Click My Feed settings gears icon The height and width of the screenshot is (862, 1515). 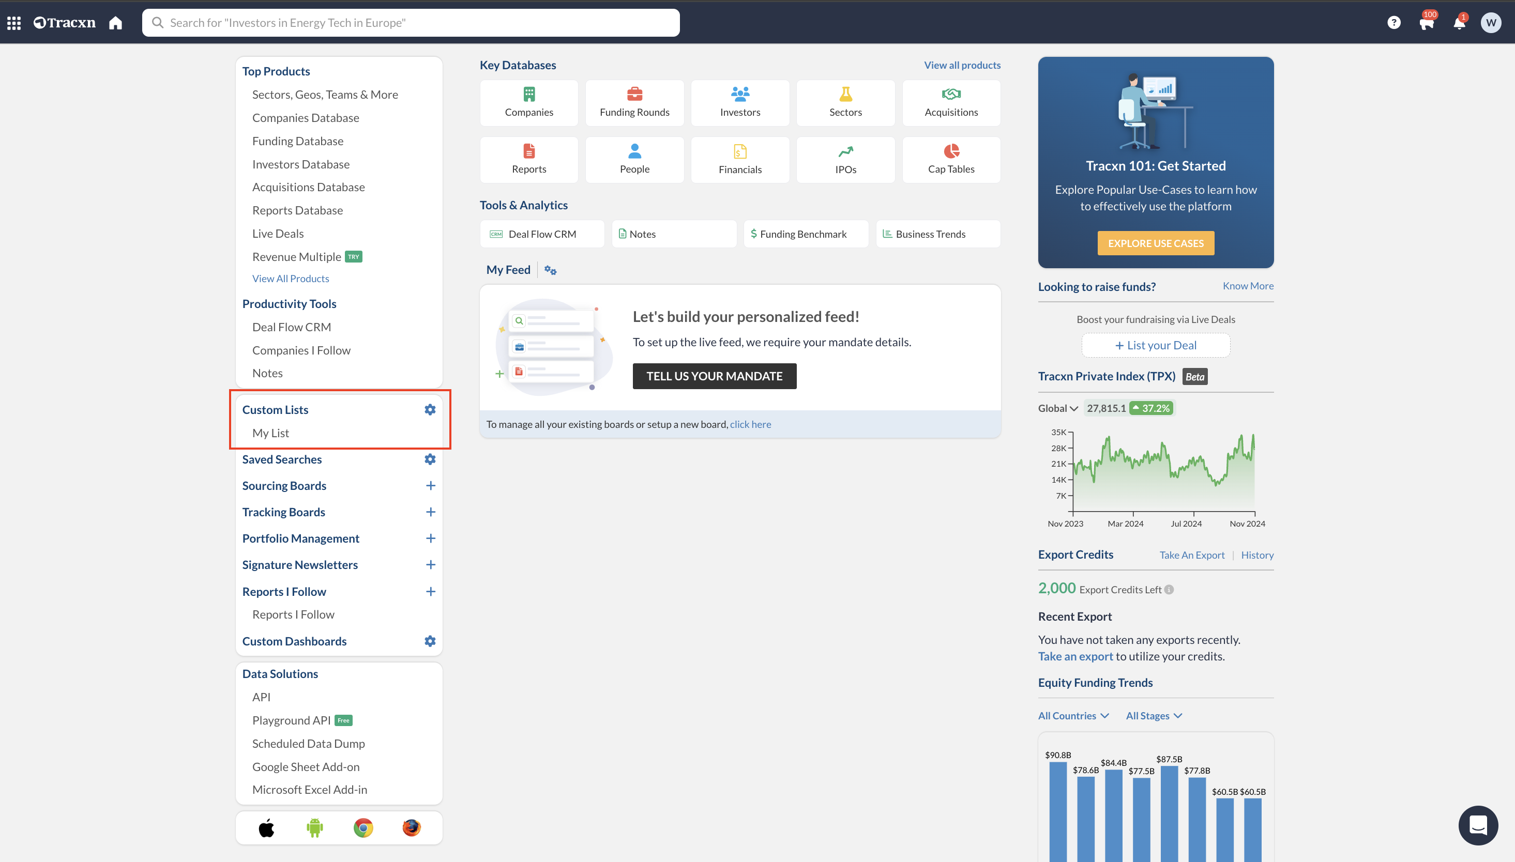pos(550,270)
